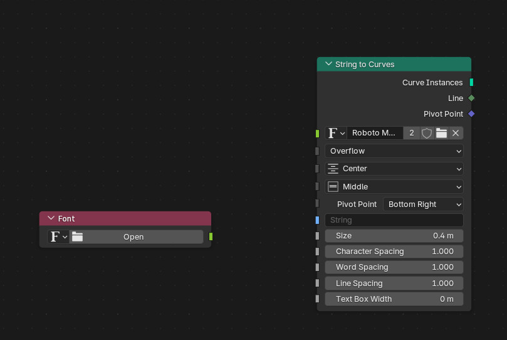Click the Roboto M... font name field

(x=375, y=133)
